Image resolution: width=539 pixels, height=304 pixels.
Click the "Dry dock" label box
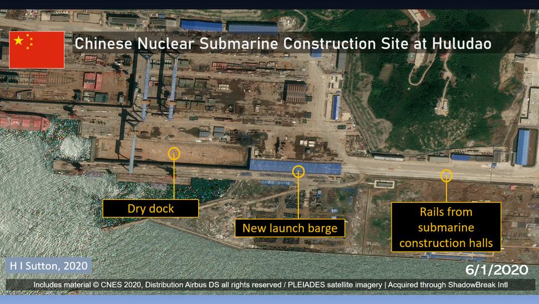click(x=150, y=209)
